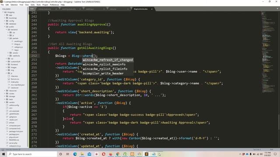Open blogs.js in the sidebar
280x157 pixels.
tap(17, 44)
